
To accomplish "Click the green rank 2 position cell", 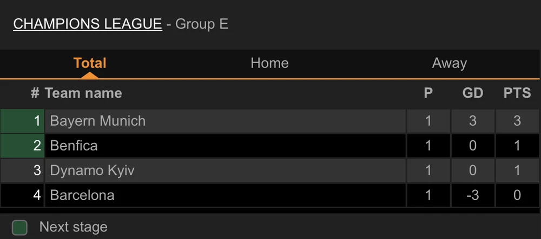I will 22,145.
